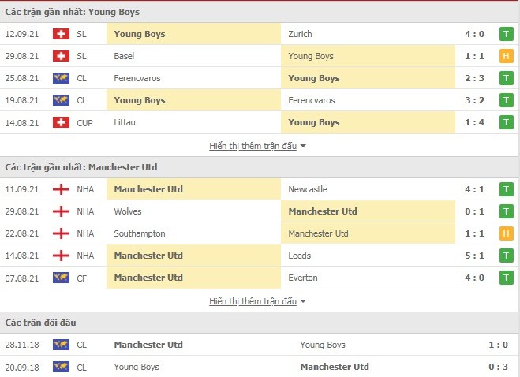Open the Hiển thị thêm trận đấu link under Young Boys
520x377 pixels.
[x=253, y=146]
